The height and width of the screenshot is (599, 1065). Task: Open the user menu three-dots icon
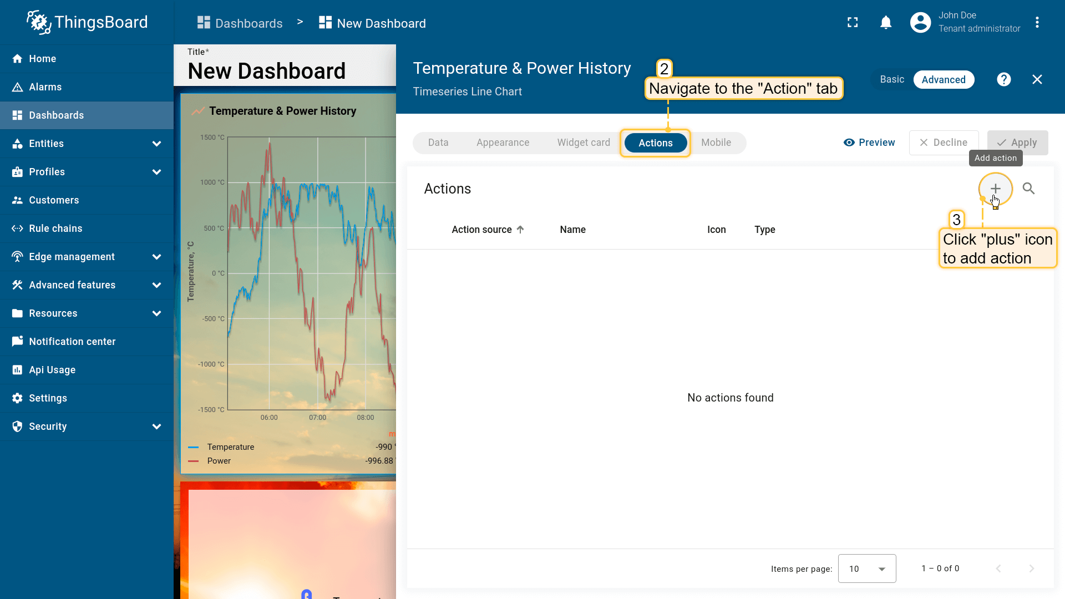[x=1037, y=23]
